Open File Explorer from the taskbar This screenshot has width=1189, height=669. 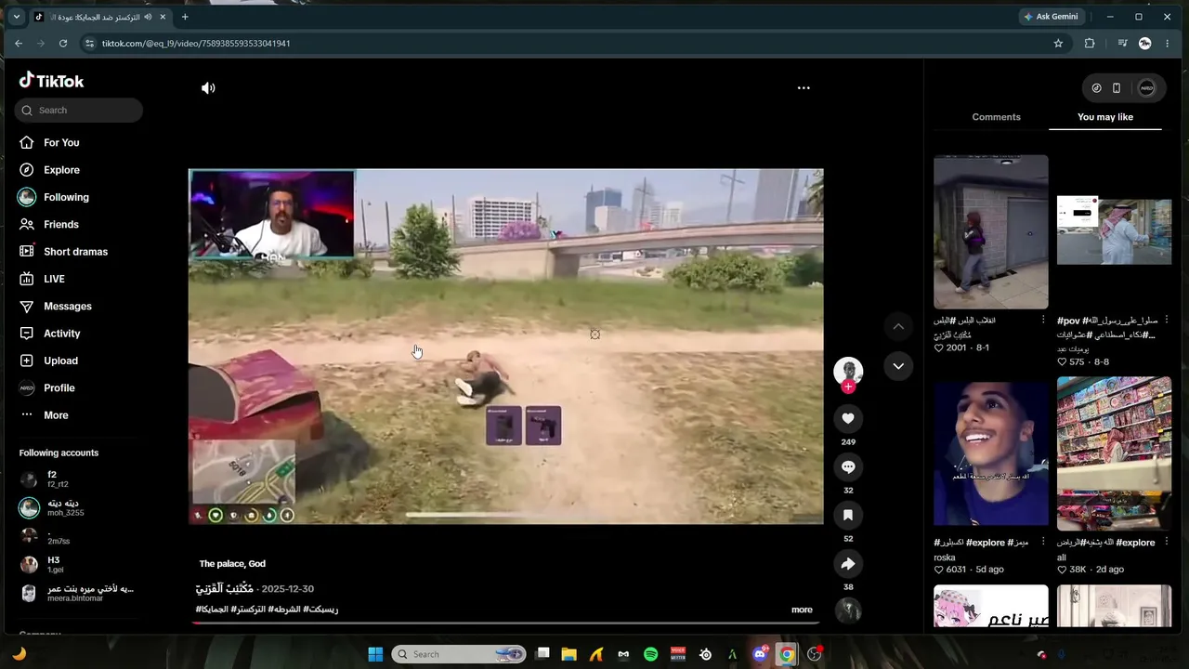569,654
